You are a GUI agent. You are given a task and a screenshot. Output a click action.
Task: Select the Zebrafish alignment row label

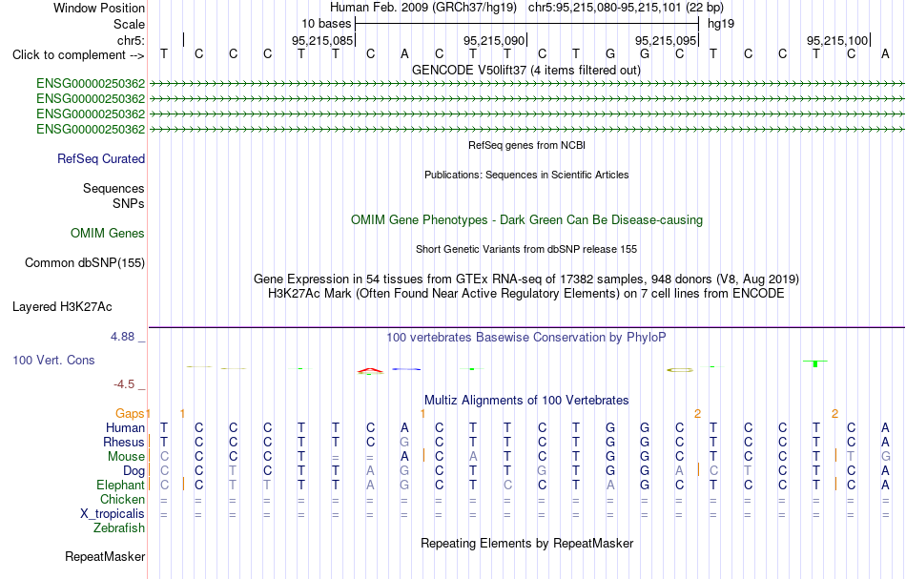pyautogui.click(x=119, y=527)
